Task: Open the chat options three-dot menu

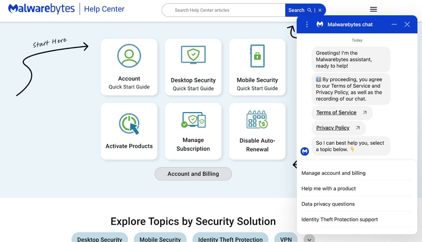Action: [x=307, y=24]
